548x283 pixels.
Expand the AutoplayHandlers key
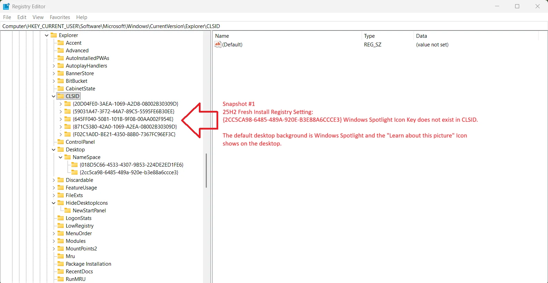coord(54,66)
